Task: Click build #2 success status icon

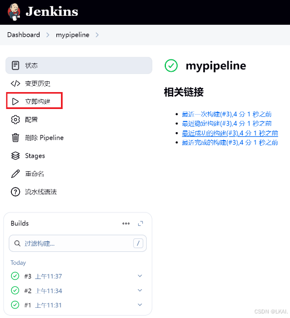Action: tap(15, 290)
